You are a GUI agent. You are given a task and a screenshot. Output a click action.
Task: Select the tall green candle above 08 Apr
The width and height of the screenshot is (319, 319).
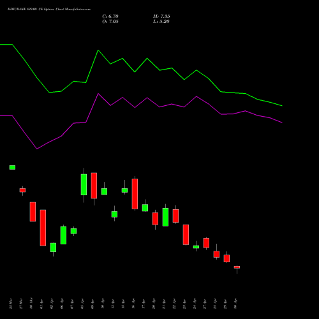tap(84, 184)
